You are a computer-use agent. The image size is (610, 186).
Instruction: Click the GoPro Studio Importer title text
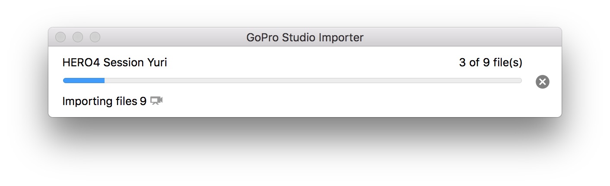coord(305,38)
